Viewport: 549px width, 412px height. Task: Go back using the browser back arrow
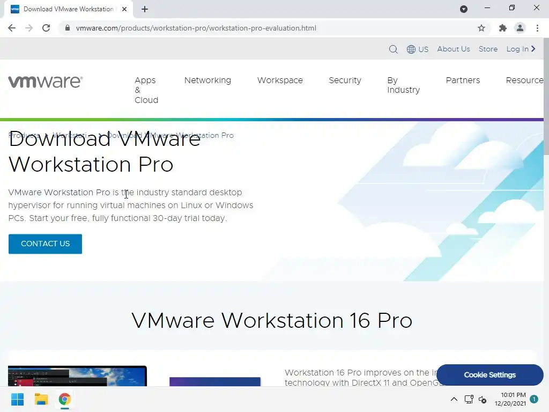click(12, 28)
